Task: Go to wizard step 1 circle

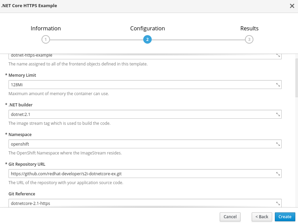Action: coord(46,40)
